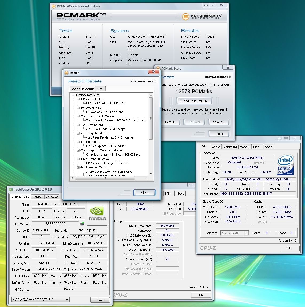Close the PCMark Score dialog via Close button
The height and width of the screenshot is (307, 305).
(x=219, y=134)
